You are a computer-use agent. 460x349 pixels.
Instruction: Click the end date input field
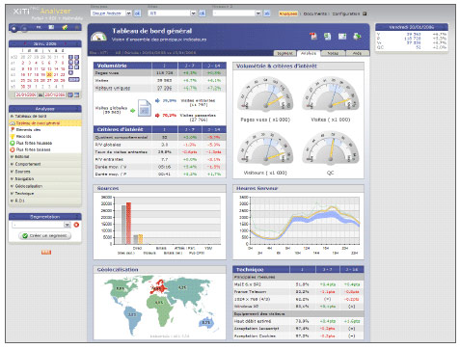click(55, 94)
